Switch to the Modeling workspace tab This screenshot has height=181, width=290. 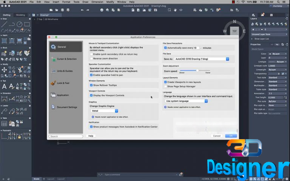pyautogui.click(x=20, y=15)
